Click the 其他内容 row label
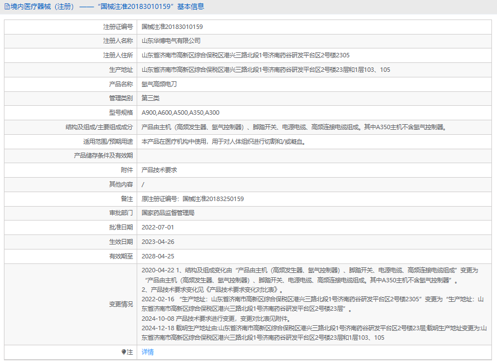The image size is (497, 362). pos(121,184)
